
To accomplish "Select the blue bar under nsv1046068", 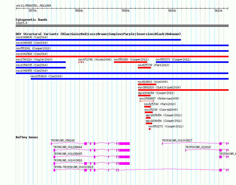I will (122, 45).
